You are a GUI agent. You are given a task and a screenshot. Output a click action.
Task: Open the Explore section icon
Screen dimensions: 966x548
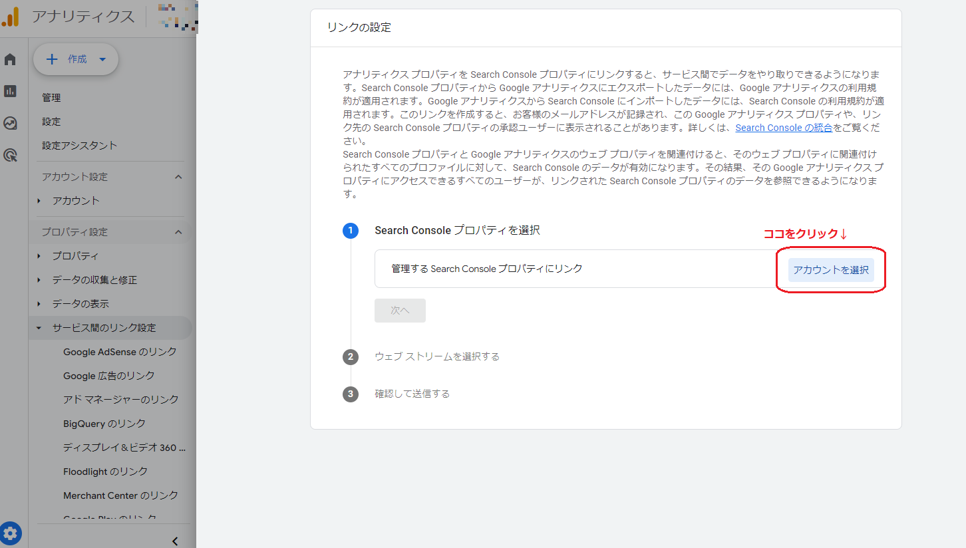click(10, 122)
